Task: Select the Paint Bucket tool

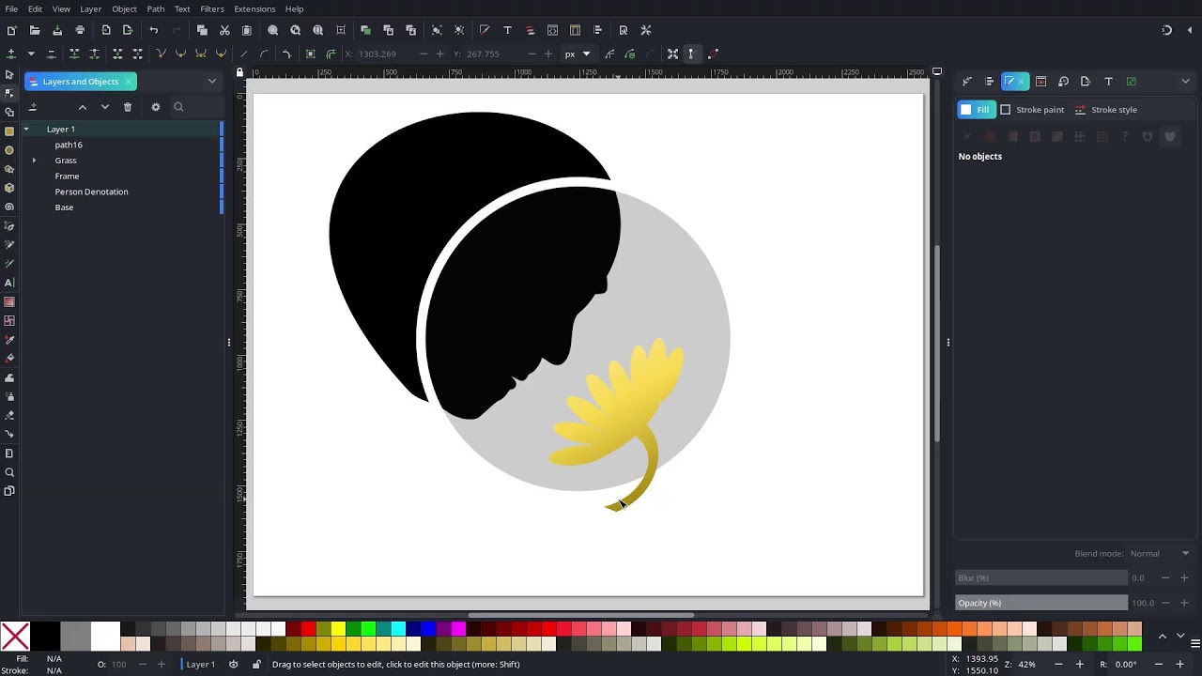Action: pyautogui.click(x=9, y=359)
